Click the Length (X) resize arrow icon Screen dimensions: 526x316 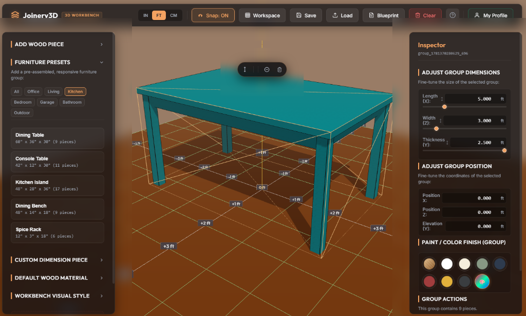tap(442, 99)
